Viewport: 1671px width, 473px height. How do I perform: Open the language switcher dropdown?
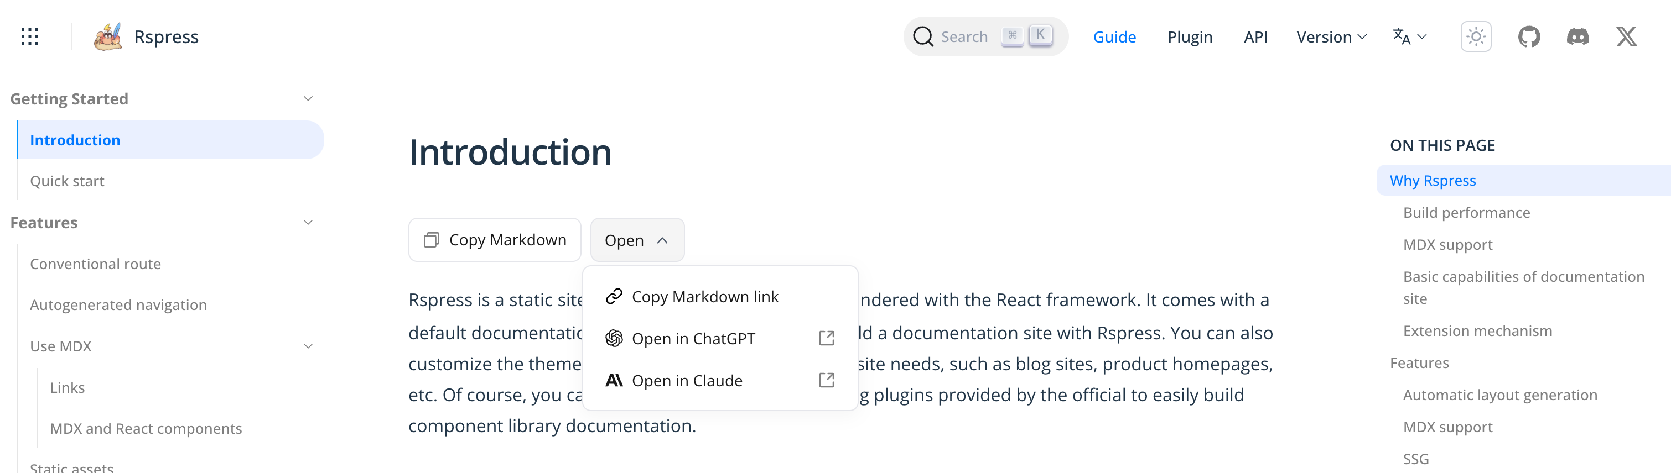[x=1409, y=37]
